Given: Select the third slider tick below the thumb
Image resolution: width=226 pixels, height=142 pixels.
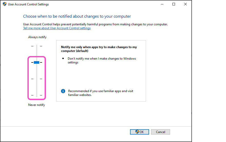Looking at the screenshot, I should pyautogui.click(x=36, y=79).
